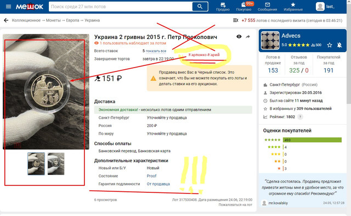The width and height of the screenshot is (351, 216).
Task: Report the lot via Пожаловаться на лот
Action: [x=235, y=205]
